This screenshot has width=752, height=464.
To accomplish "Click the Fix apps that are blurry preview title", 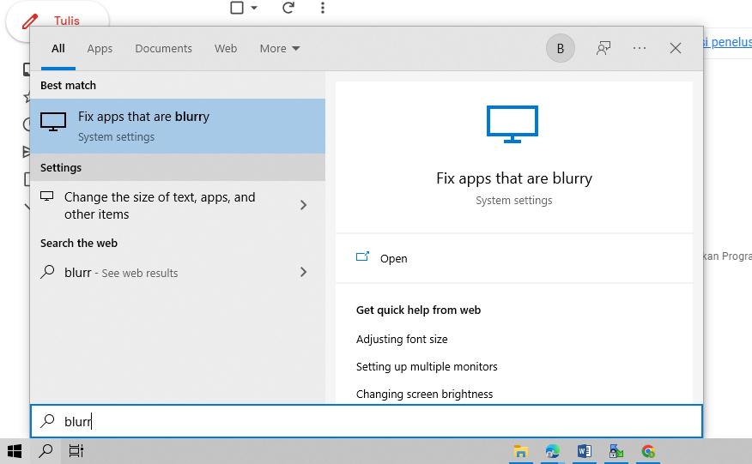I will click(514, 178).
